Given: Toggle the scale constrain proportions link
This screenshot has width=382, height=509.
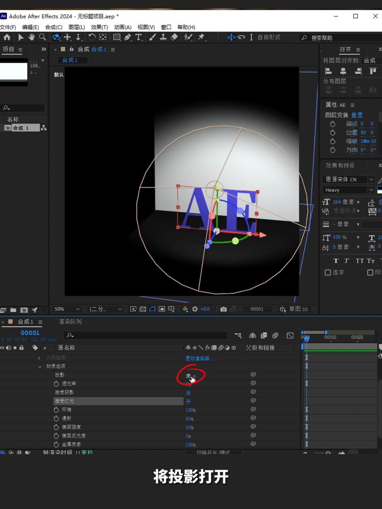Looking at the screenshot, I should (366, 141).
